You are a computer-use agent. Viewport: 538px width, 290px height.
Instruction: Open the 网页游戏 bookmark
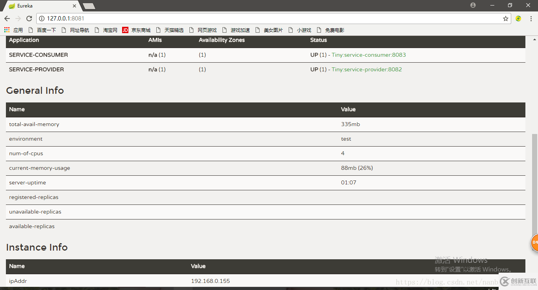point(203,30)
